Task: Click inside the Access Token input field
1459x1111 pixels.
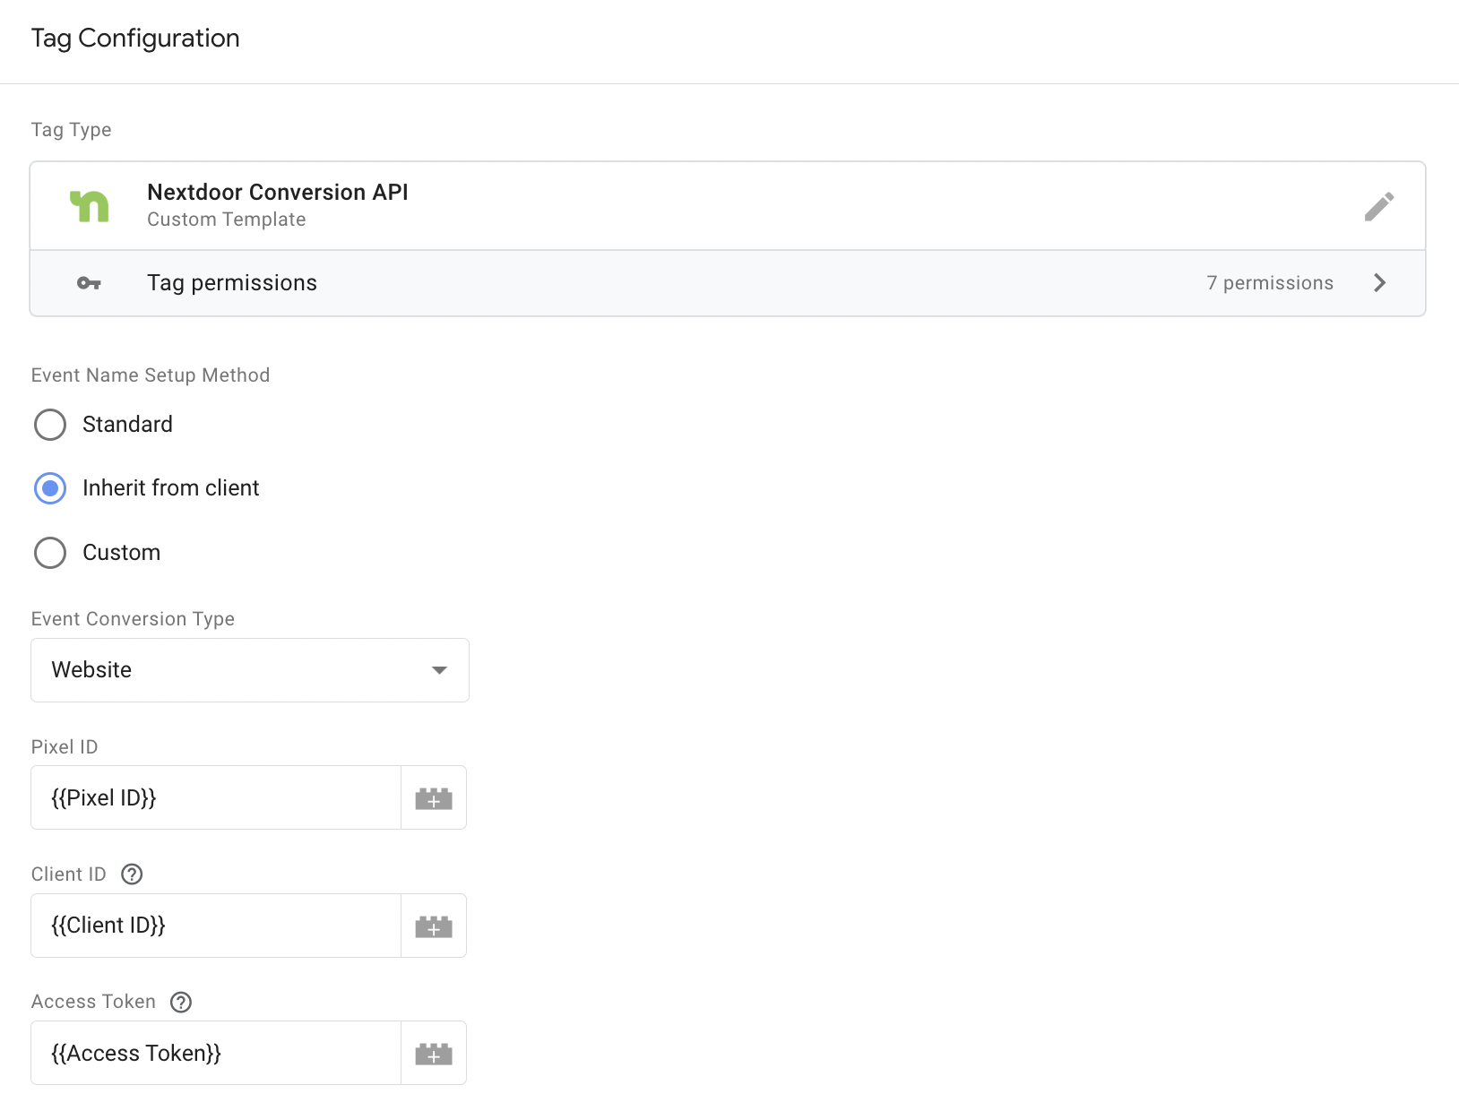Action: coord(215,1052)
